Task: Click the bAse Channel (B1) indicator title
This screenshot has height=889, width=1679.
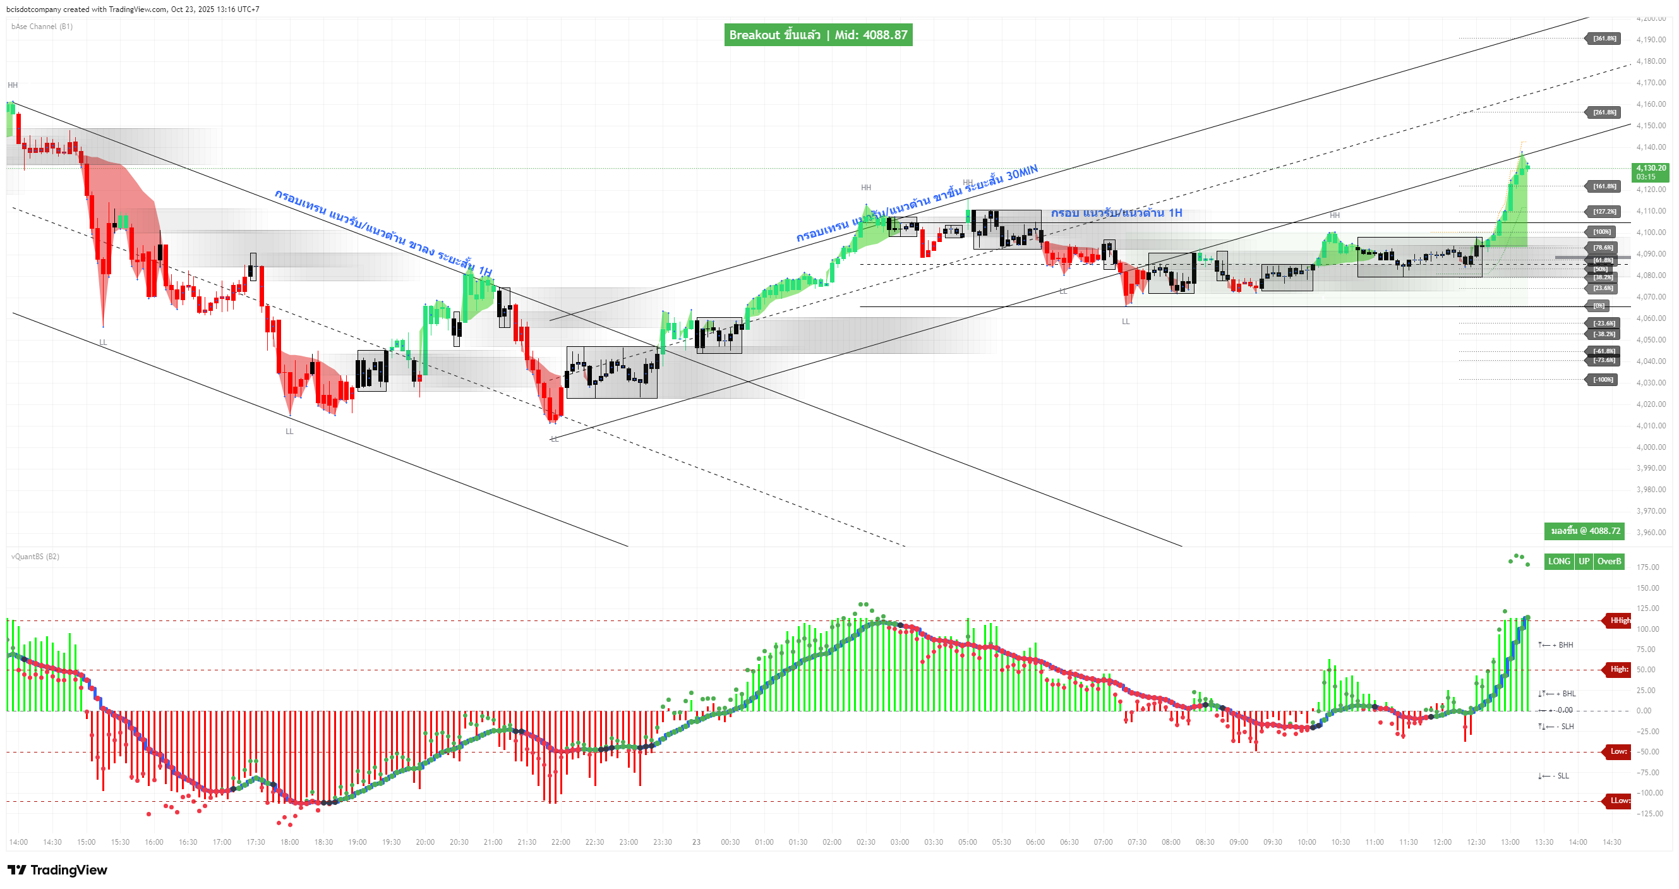Action: click(x=42, y=27)
